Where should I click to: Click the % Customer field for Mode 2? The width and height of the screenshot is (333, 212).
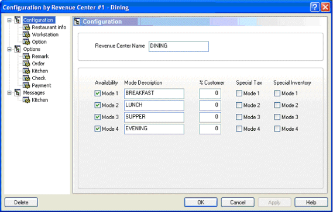point(210,105)
